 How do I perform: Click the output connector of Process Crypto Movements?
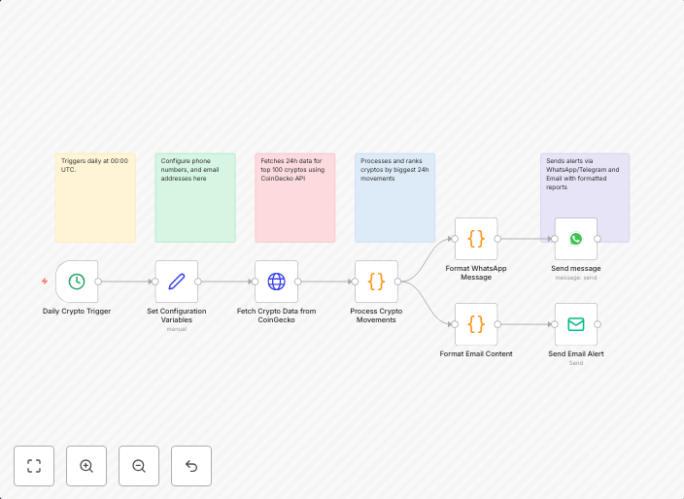point(397,282)
